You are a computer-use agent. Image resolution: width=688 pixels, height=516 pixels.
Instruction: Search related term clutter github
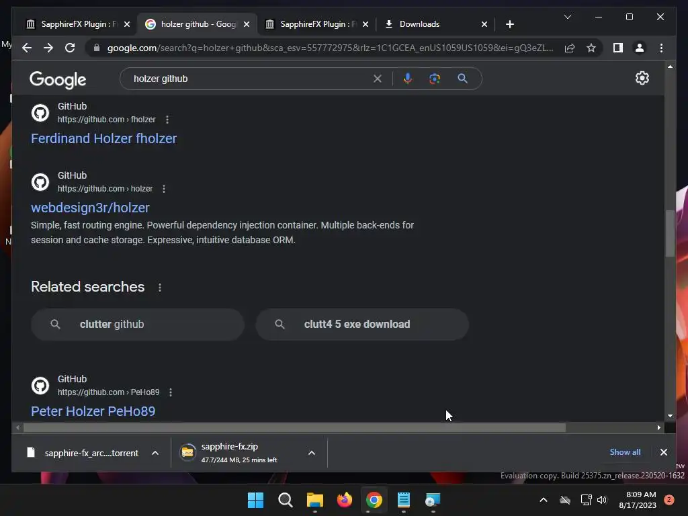[x=137, y=325]
